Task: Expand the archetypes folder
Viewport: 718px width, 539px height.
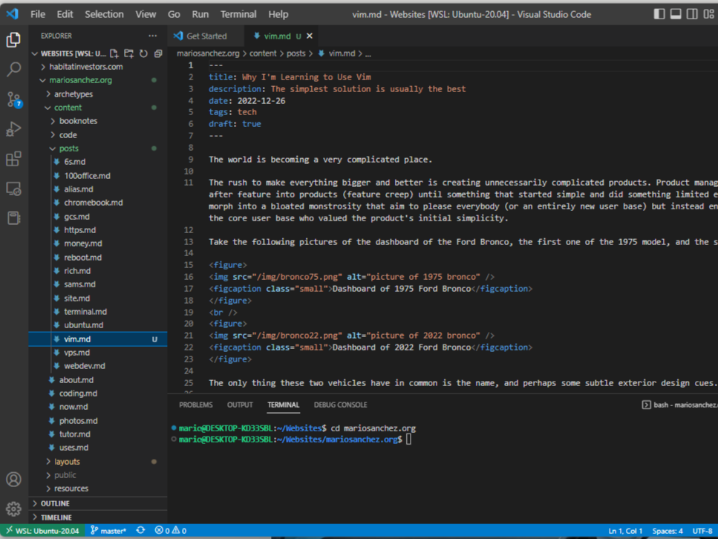Action: 99,94
